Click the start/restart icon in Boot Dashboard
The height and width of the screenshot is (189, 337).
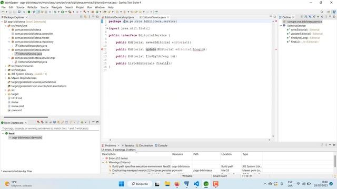[x=38, y=122]
